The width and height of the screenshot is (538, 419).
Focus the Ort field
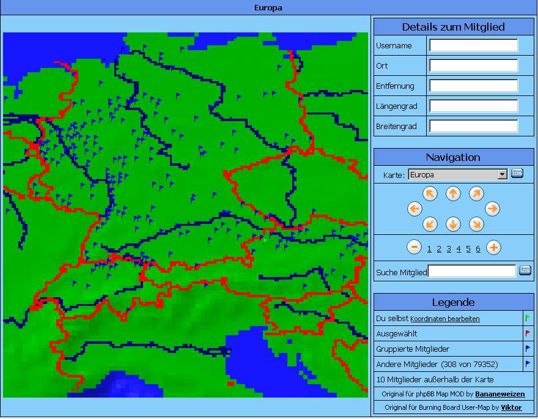click(473, 65)
